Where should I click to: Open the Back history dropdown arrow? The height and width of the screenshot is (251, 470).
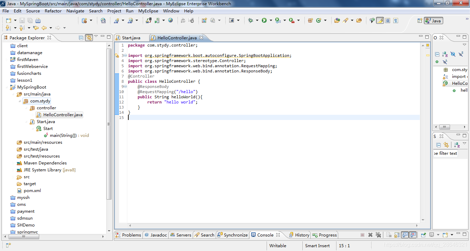51,28
